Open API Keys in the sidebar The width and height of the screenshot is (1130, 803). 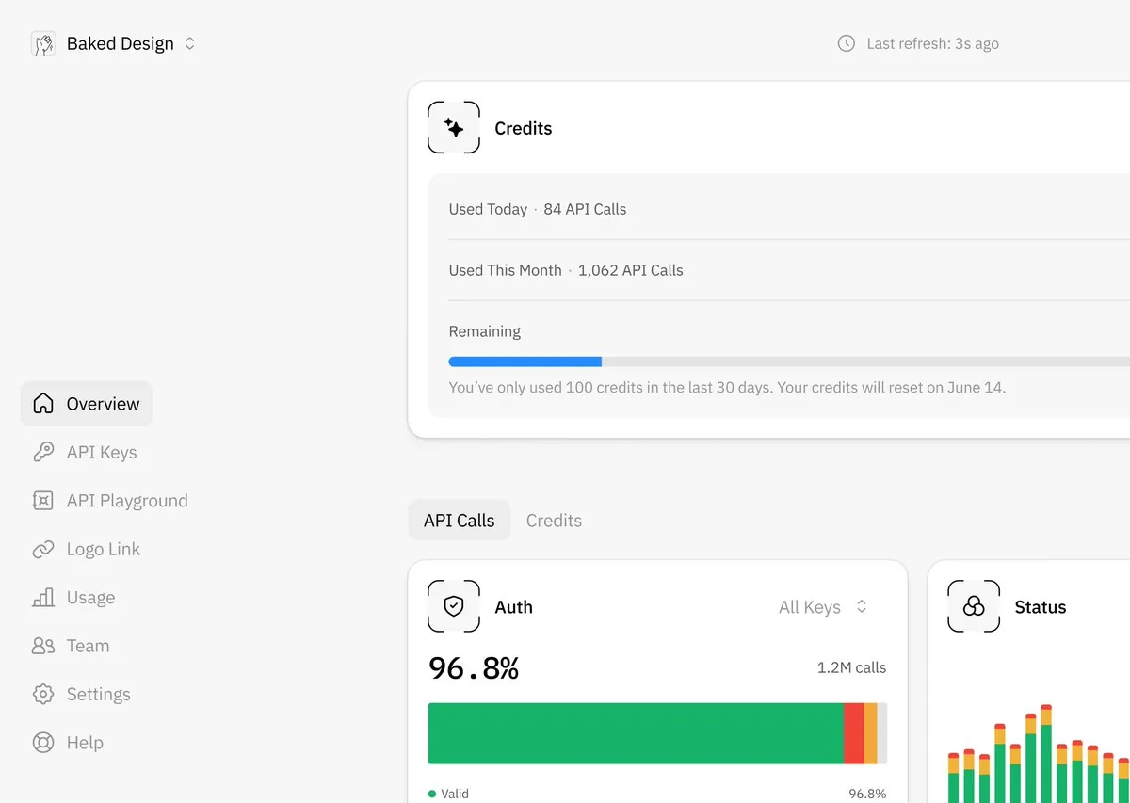(87, 452)
